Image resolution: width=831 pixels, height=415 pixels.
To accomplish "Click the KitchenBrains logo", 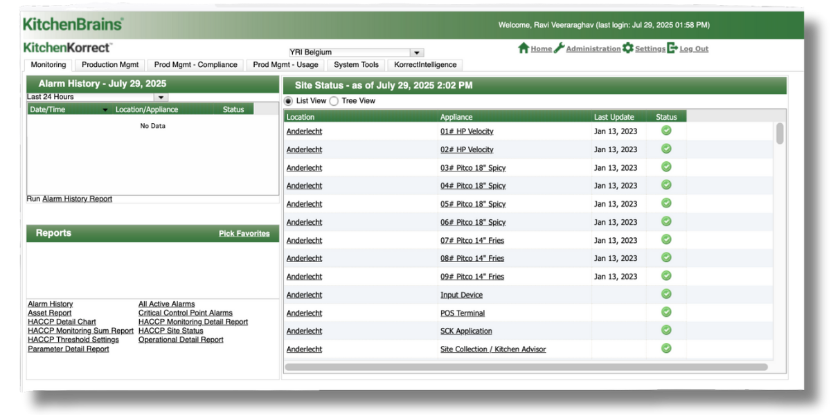I will [73, 24].
